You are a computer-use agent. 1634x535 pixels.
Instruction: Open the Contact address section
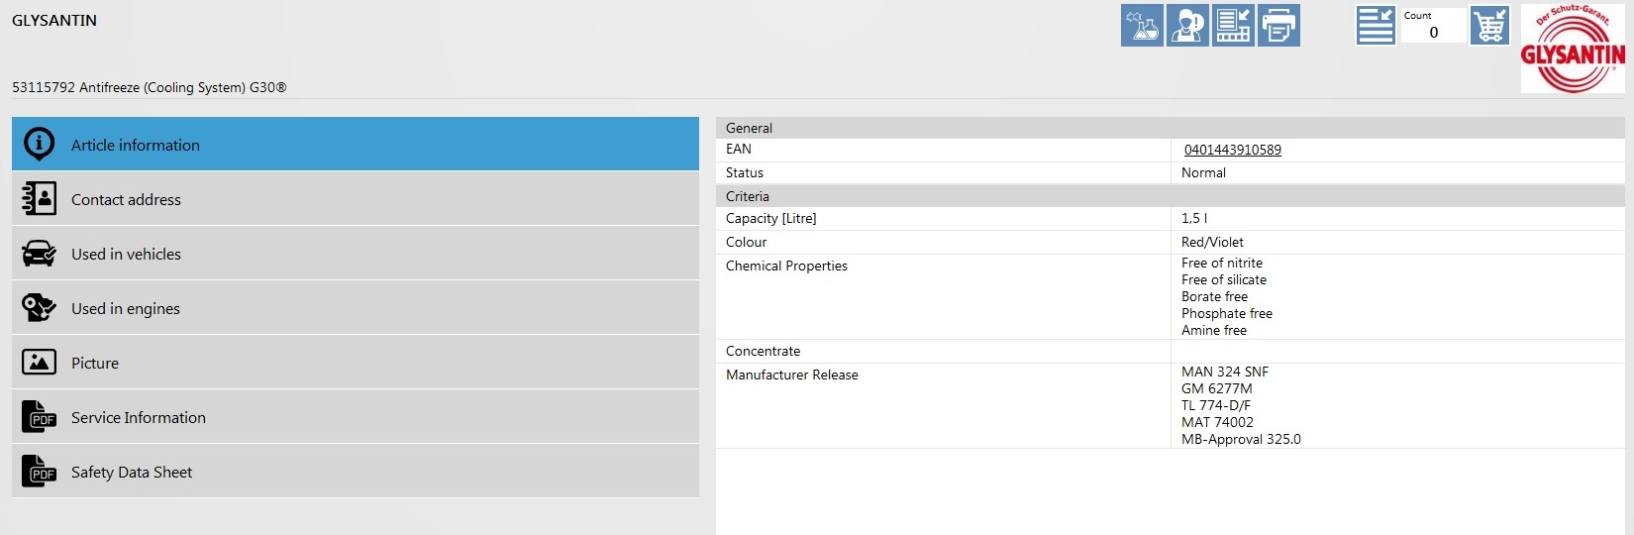click(x=356, y=198)
